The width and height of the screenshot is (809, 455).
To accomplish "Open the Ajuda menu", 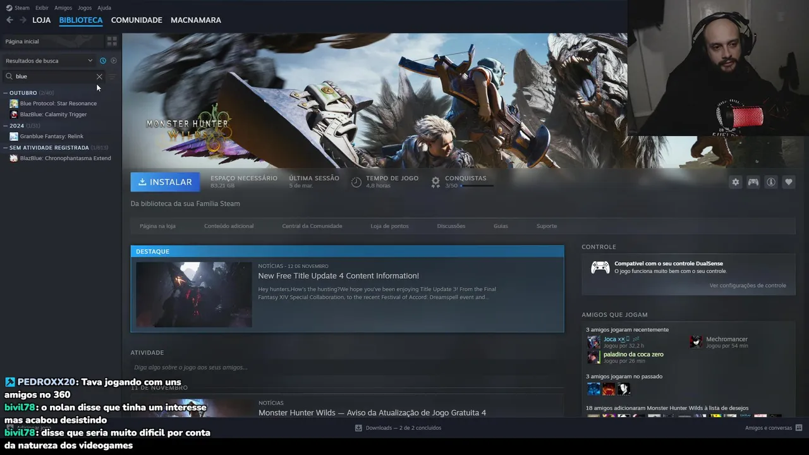I will (104, 8).
